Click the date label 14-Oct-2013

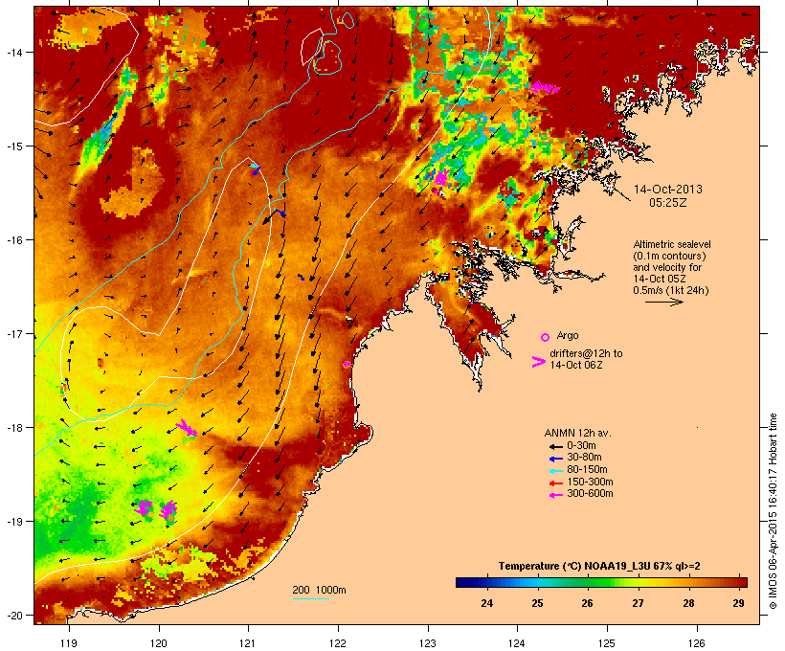coord(668,190)
